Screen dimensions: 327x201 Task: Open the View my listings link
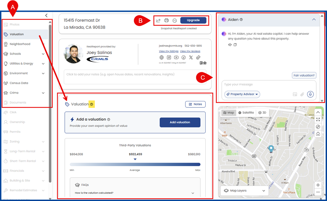pyautogui.click(x=168, y=51)
